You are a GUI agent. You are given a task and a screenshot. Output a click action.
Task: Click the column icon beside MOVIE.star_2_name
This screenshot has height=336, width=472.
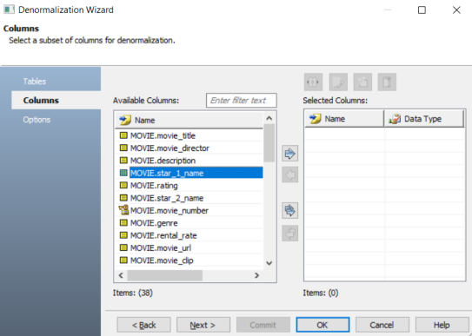coord(123,198)
